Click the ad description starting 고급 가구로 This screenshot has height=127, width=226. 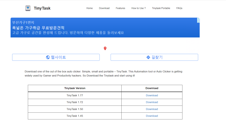tap(68, 33)
